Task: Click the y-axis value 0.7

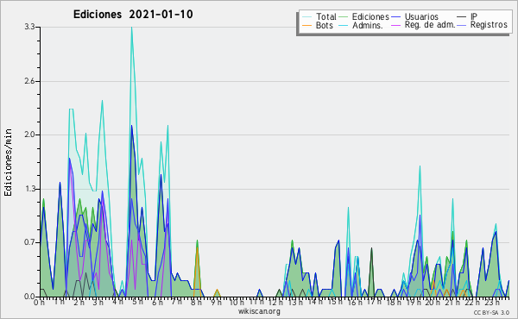Action: [29, 243]
